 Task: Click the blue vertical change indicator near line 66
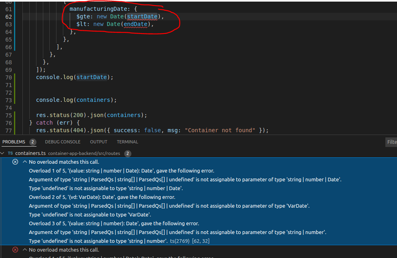14,47
